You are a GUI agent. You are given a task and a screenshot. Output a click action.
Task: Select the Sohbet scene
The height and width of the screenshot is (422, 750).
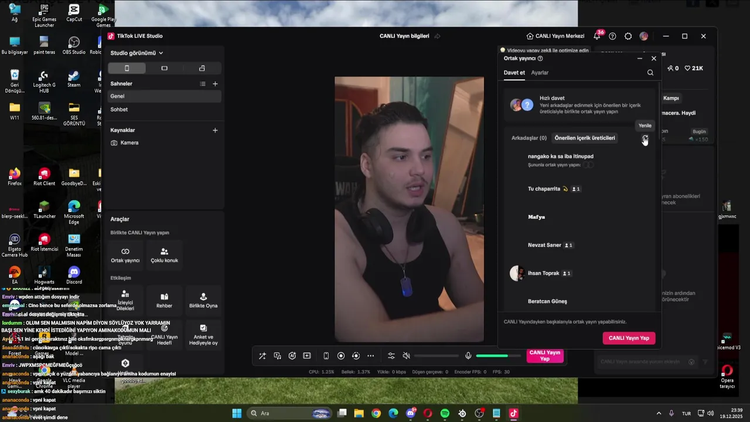point(165,110)
